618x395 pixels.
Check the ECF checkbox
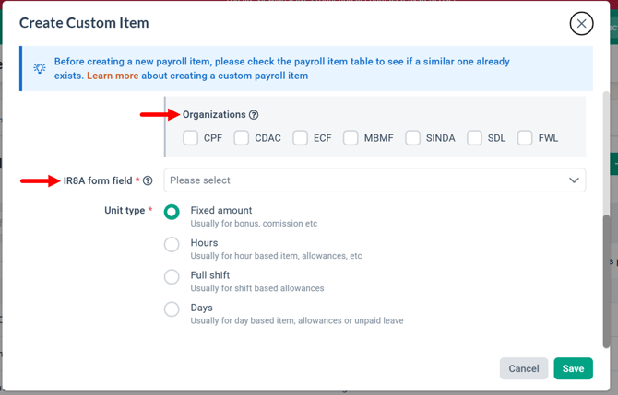point(300,138)
